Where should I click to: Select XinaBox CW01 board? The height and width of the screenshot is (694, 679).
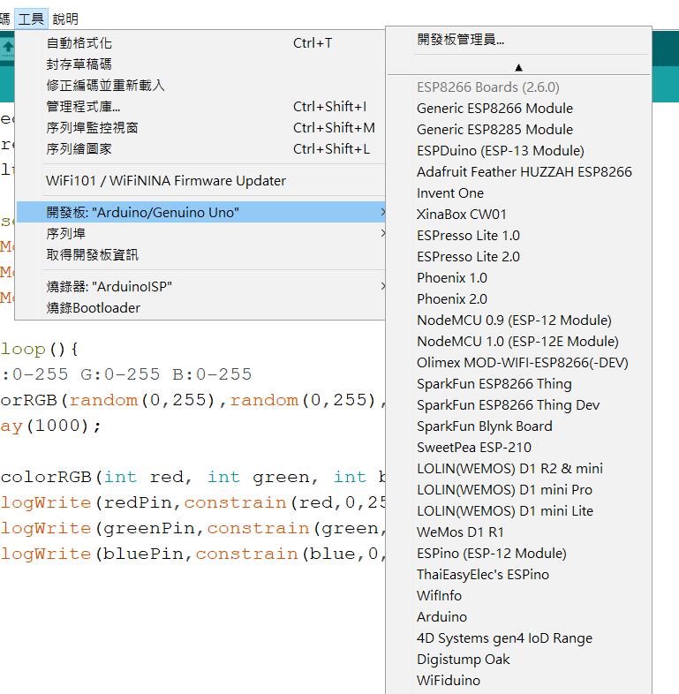coord(518,215)
